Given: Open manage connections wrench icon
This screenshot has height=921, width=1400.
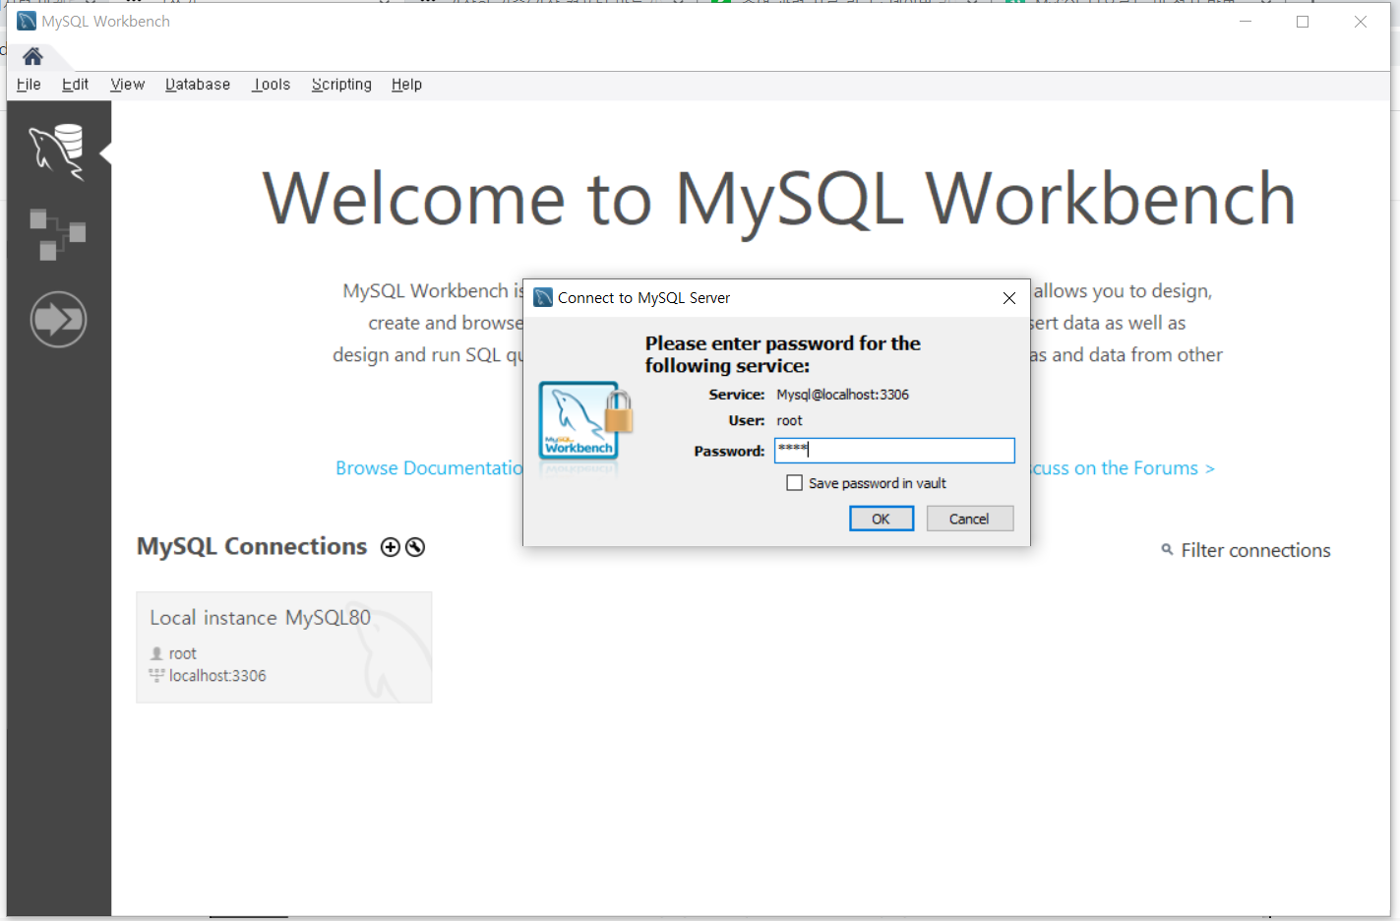Looking at the screenshot, I should [x=415, y=547].
